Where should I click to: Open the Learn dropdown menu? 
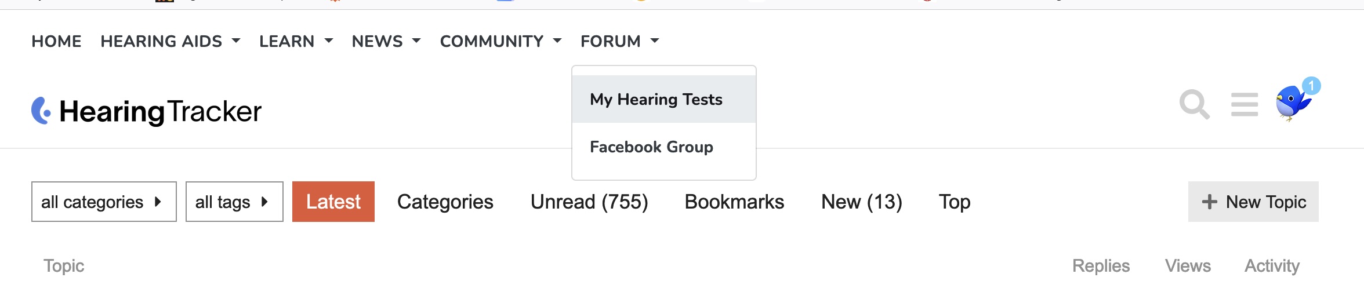(x=296, y=41)
